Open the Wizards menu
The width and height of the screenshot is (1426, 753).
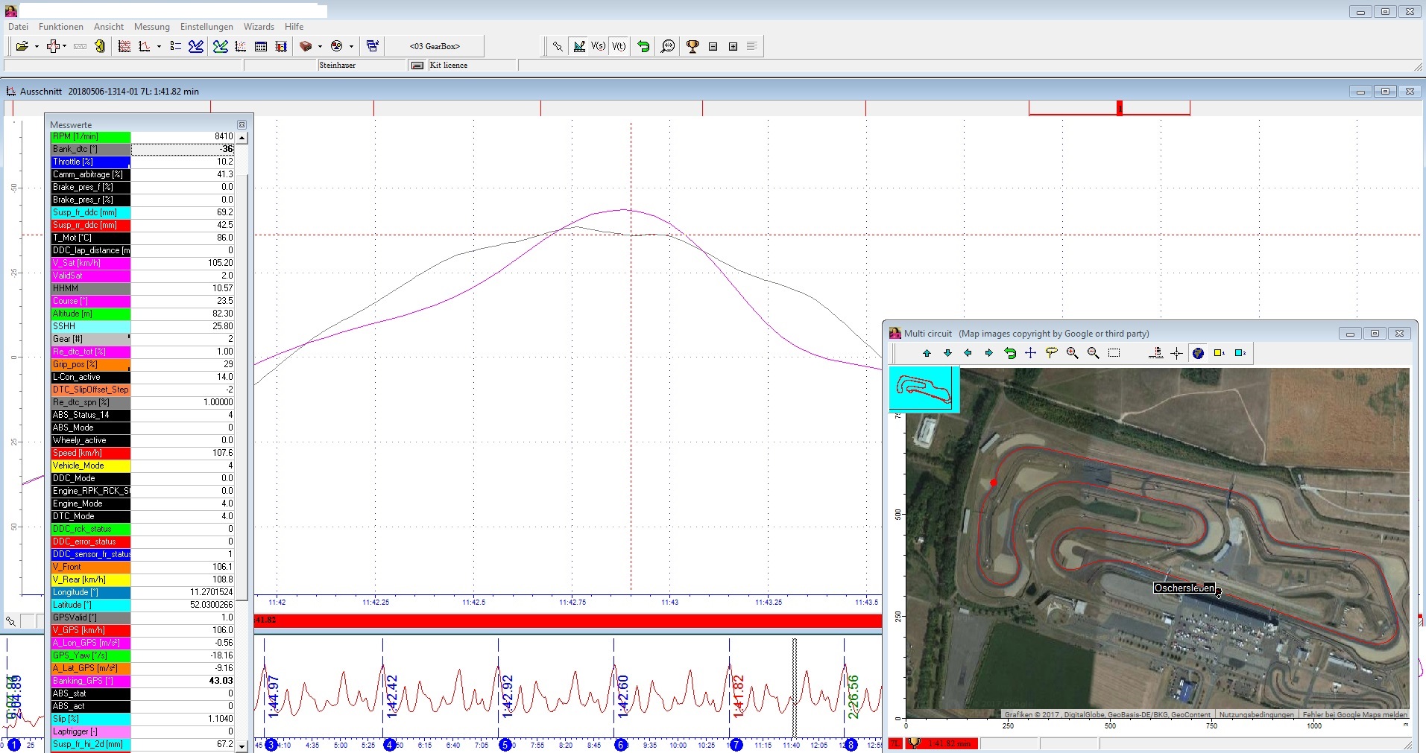[259, 27]
